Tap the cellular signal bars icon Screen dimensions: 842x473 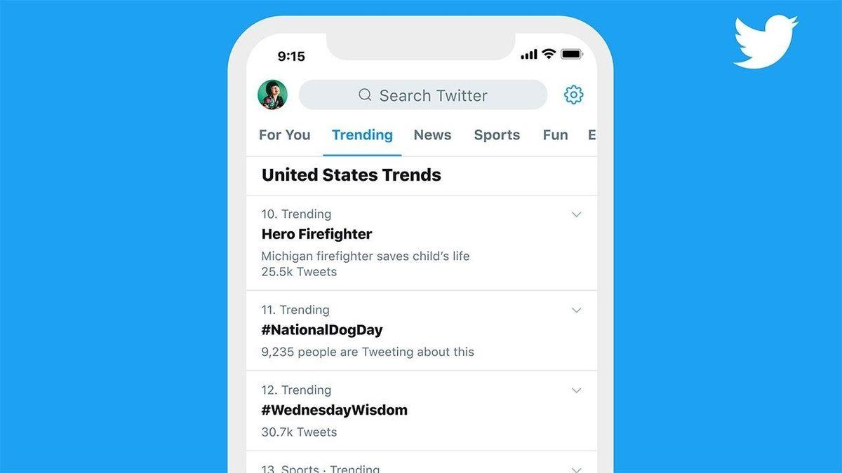(528, 55)
